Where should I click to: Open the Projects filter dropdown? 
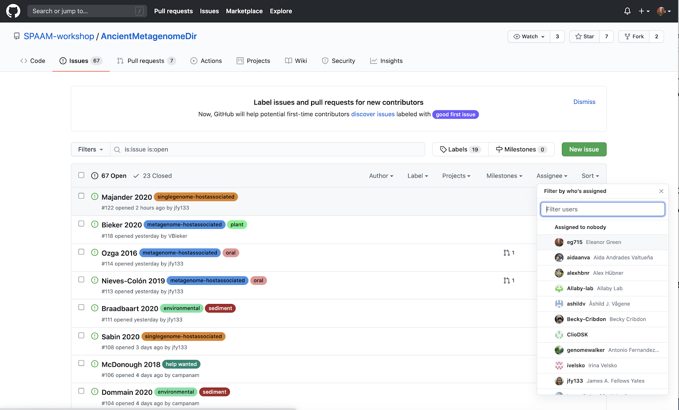coord(456,176)
